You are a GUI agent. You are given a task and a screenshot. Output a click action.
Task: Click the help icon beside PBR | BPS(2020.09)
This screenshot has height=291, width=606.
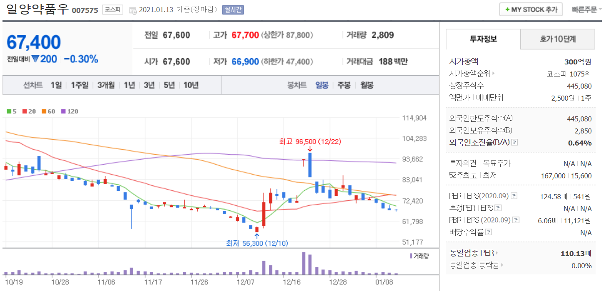coord(516,220)
